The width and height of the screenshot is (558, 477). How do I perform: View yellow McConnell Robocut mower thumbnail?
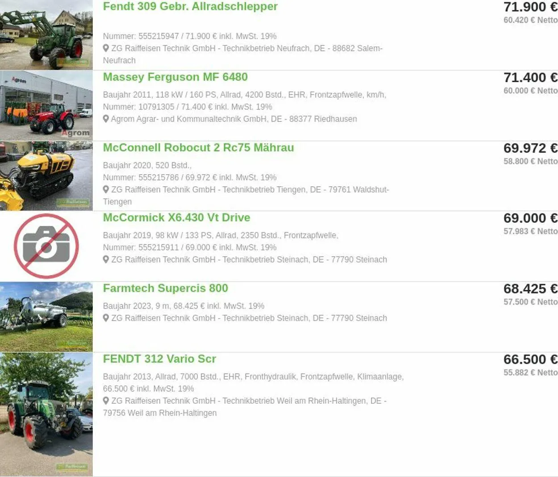[x=46, y=176]
